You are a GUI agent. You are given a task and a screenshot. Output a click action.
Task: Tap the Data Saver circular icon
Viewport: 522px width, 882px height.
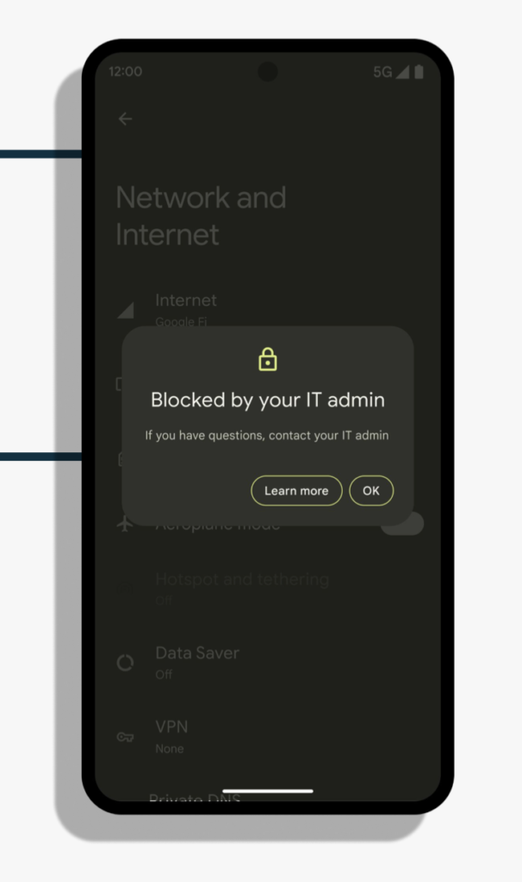pos(125,663)
